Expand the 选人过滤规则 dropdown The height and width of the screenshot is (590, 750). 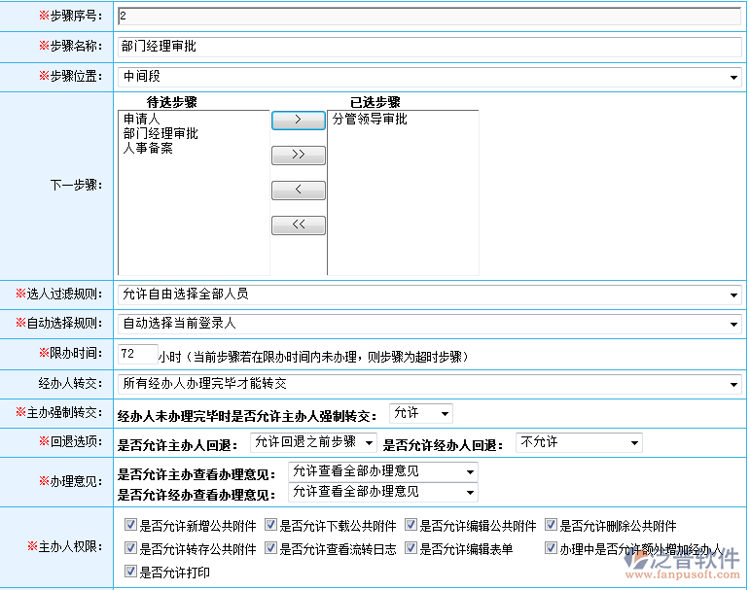[428, 295]
